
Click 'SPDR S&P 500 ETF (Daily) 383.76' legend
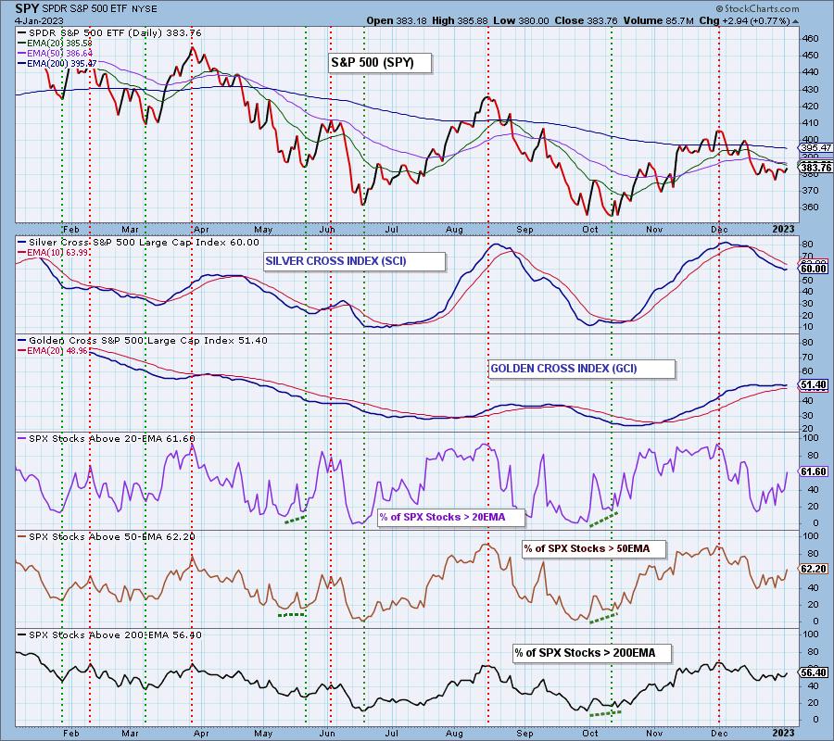tap(109, 33)
